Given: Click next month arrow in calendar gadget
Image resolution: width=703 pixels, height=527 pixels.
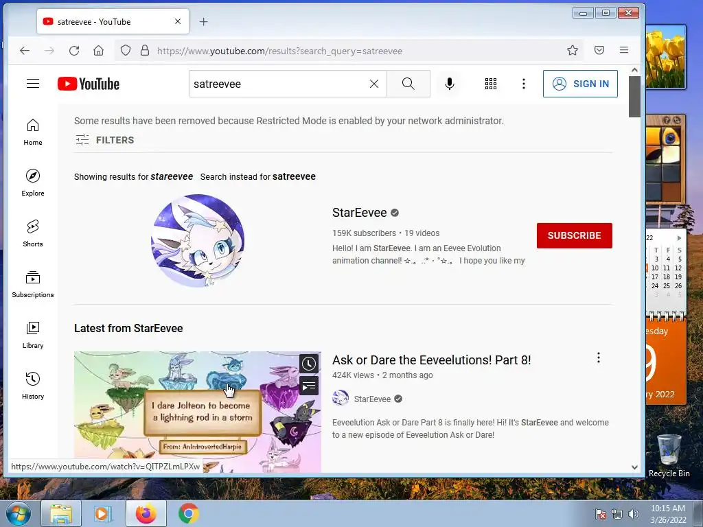Looking at the screenshot, I should (679, 238).
